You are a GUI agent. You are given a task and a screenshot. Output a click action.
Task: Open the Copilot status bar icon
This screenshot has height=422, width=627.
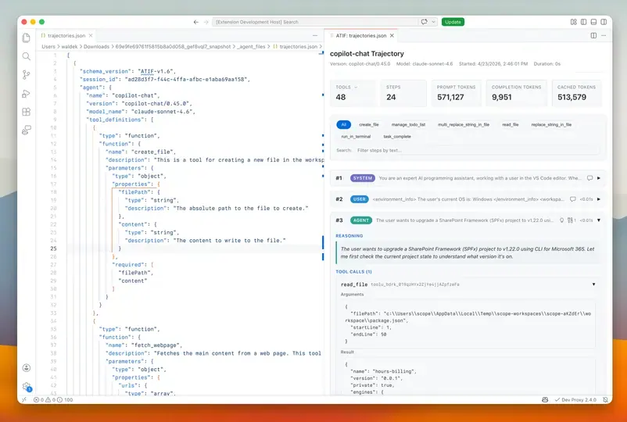545,399
